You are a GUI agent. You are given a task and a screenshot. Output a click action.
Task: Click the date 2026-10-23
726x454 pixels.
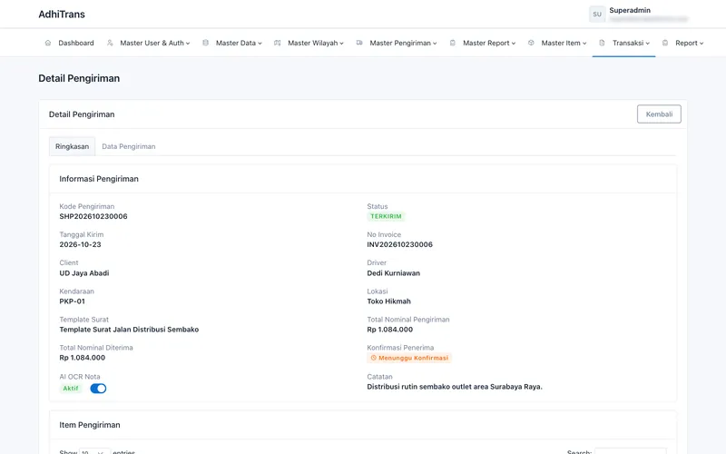(80, 244)
